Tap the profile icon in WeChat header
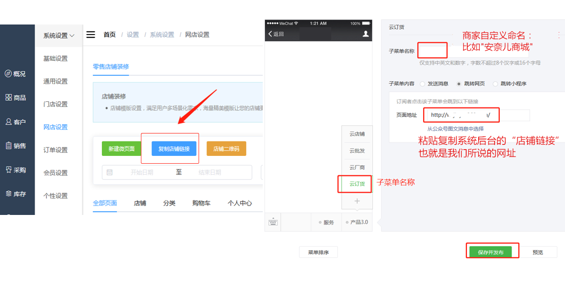The width and height of the screenshot is (565, 284). pyautogui.click(x=365, y=34)
